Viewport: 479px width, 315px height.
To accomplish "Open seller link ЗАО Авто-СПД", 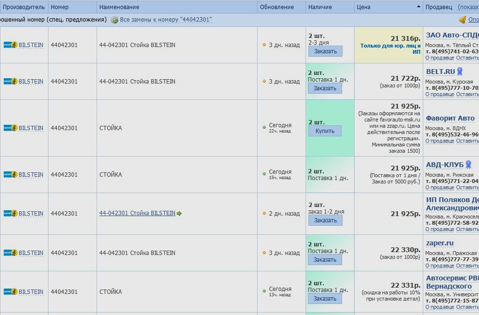I will (453, 35).
